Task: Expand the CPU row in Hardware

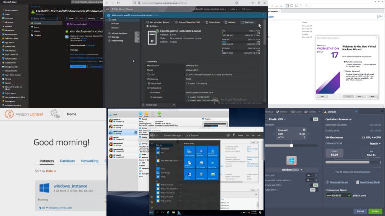Action: pyautogui.click(x=146, y=74)
